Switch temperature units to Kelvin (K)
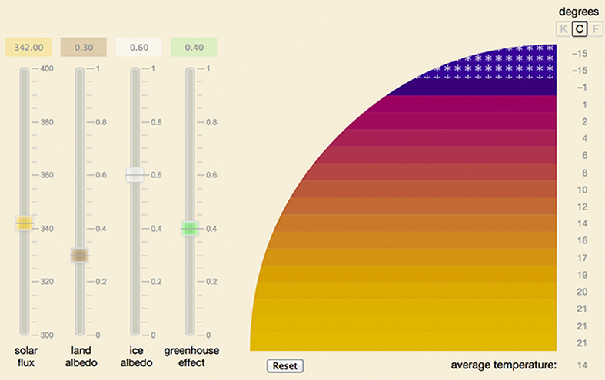The width and height of the screenshot is (605, 380). (x=563, y=29)
